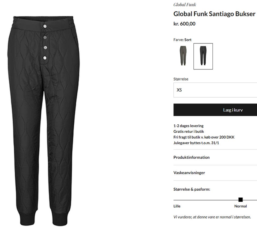The image size is (257, 227).
Task: Click the Julegaver byttes t.o.m. 31/1 text
Action: tap(196, 143)
